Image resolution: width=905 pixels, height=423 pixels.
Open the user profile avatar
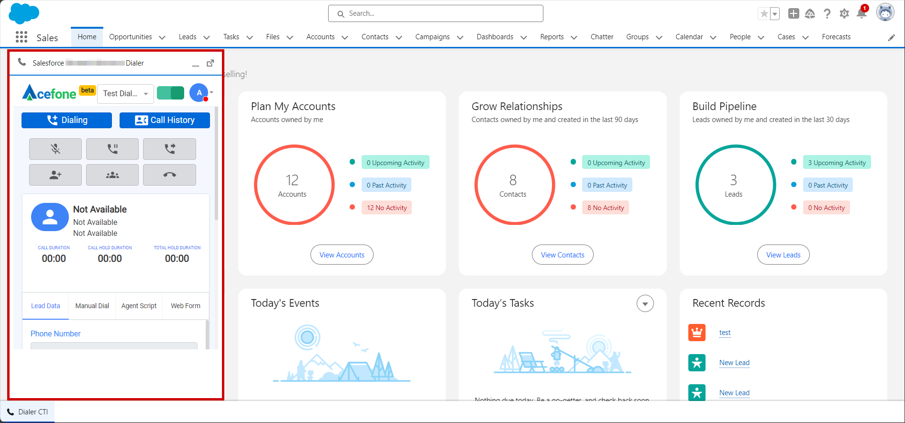point(885,12)
